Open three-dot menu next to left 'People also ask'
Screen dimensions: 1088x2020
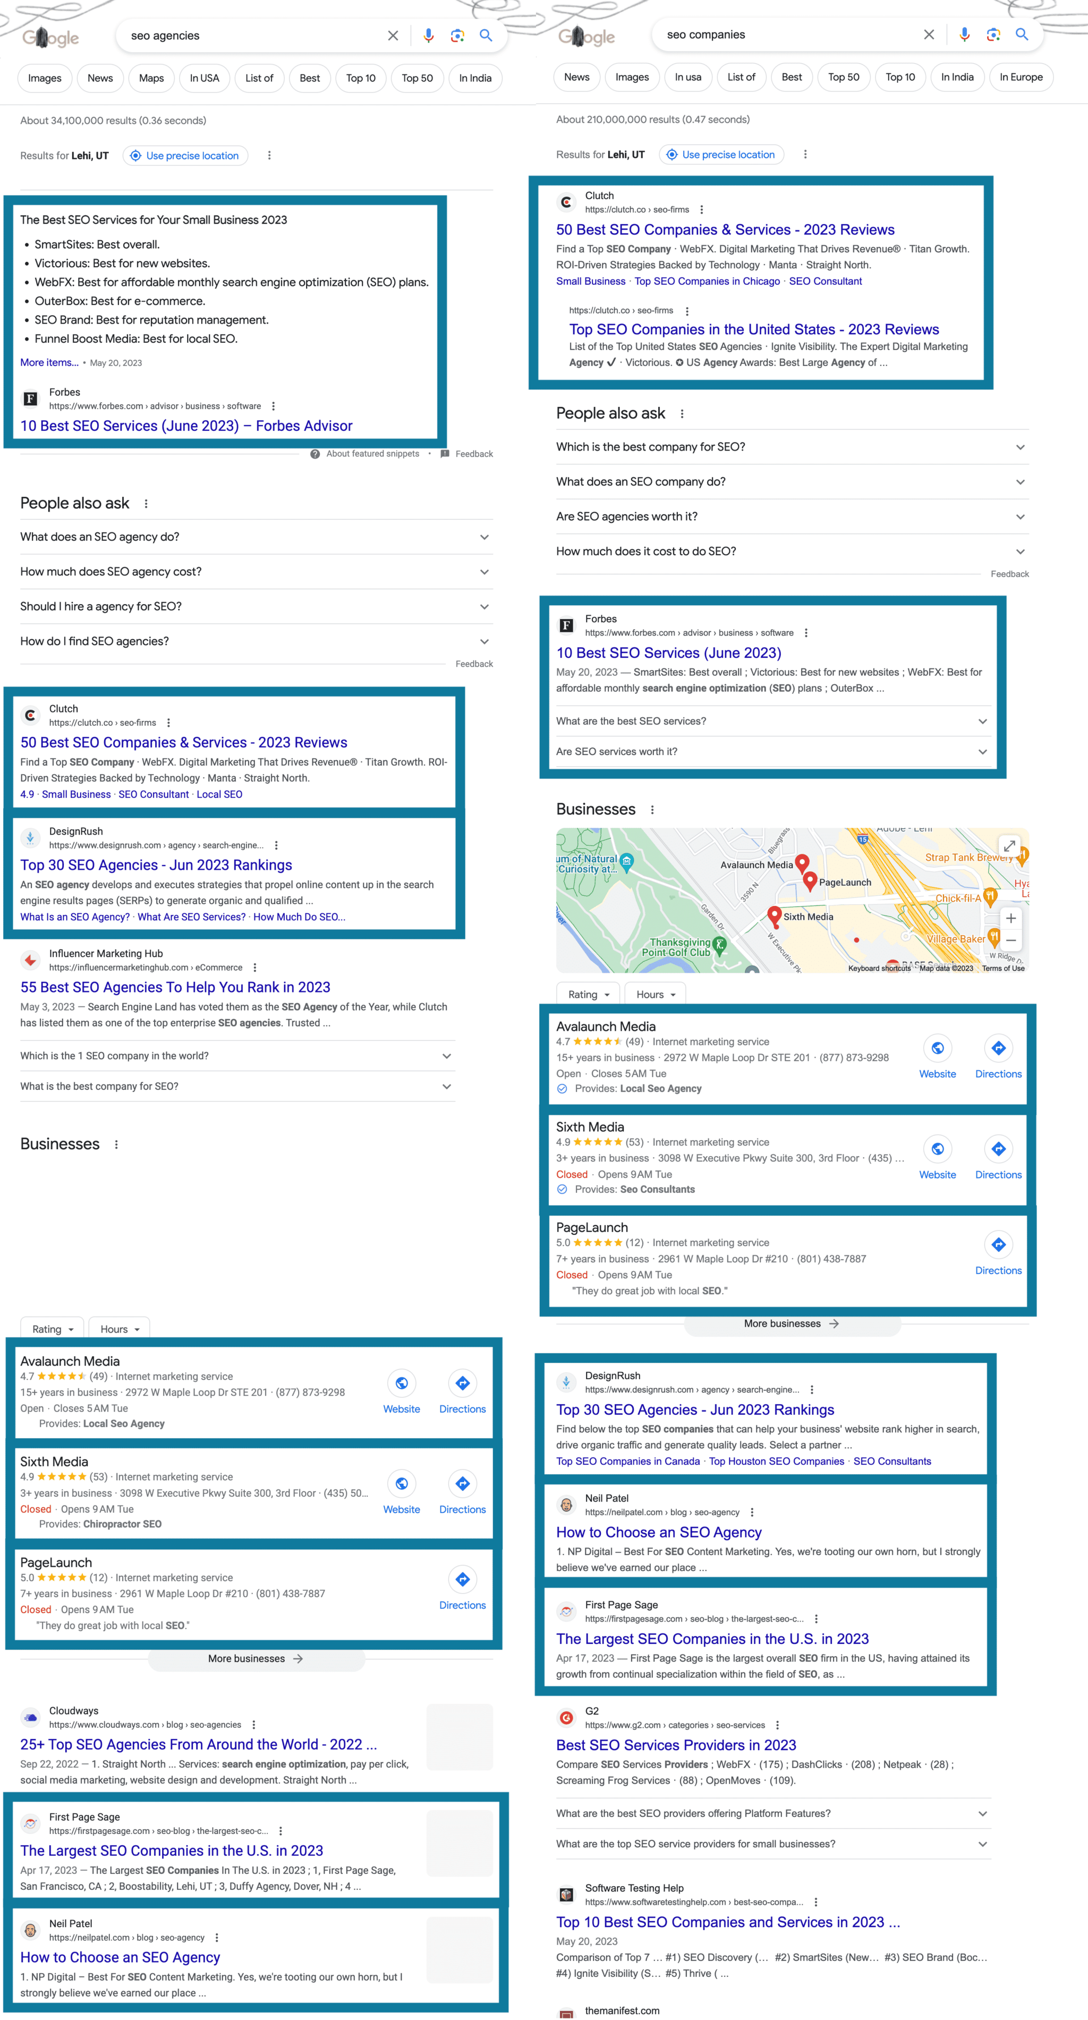(x=146, y=504)
